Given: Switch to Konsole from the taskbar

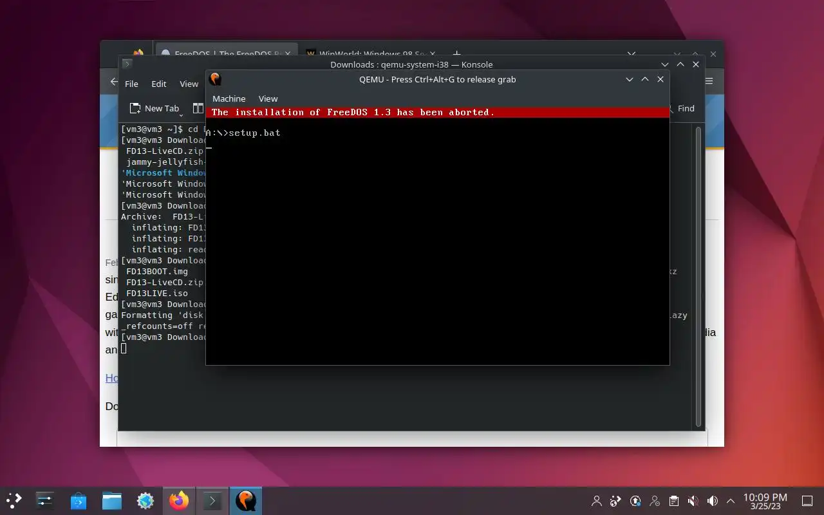Looking at the screenshot, I should pyautogui.click(x=212, y=500).
